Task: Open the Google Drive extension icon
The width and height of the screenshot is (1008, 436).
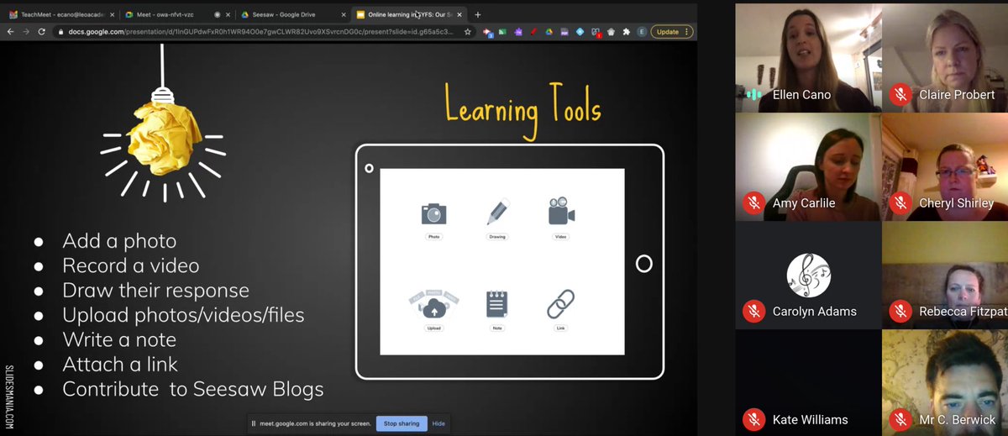Action: (x=549, y=32)
